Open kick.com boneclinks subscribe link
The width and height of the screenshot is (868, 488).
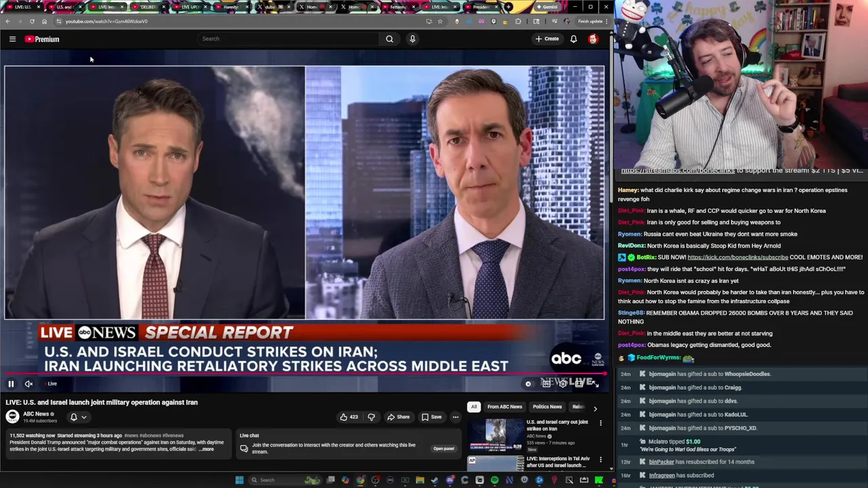click(x=738, y=258)
